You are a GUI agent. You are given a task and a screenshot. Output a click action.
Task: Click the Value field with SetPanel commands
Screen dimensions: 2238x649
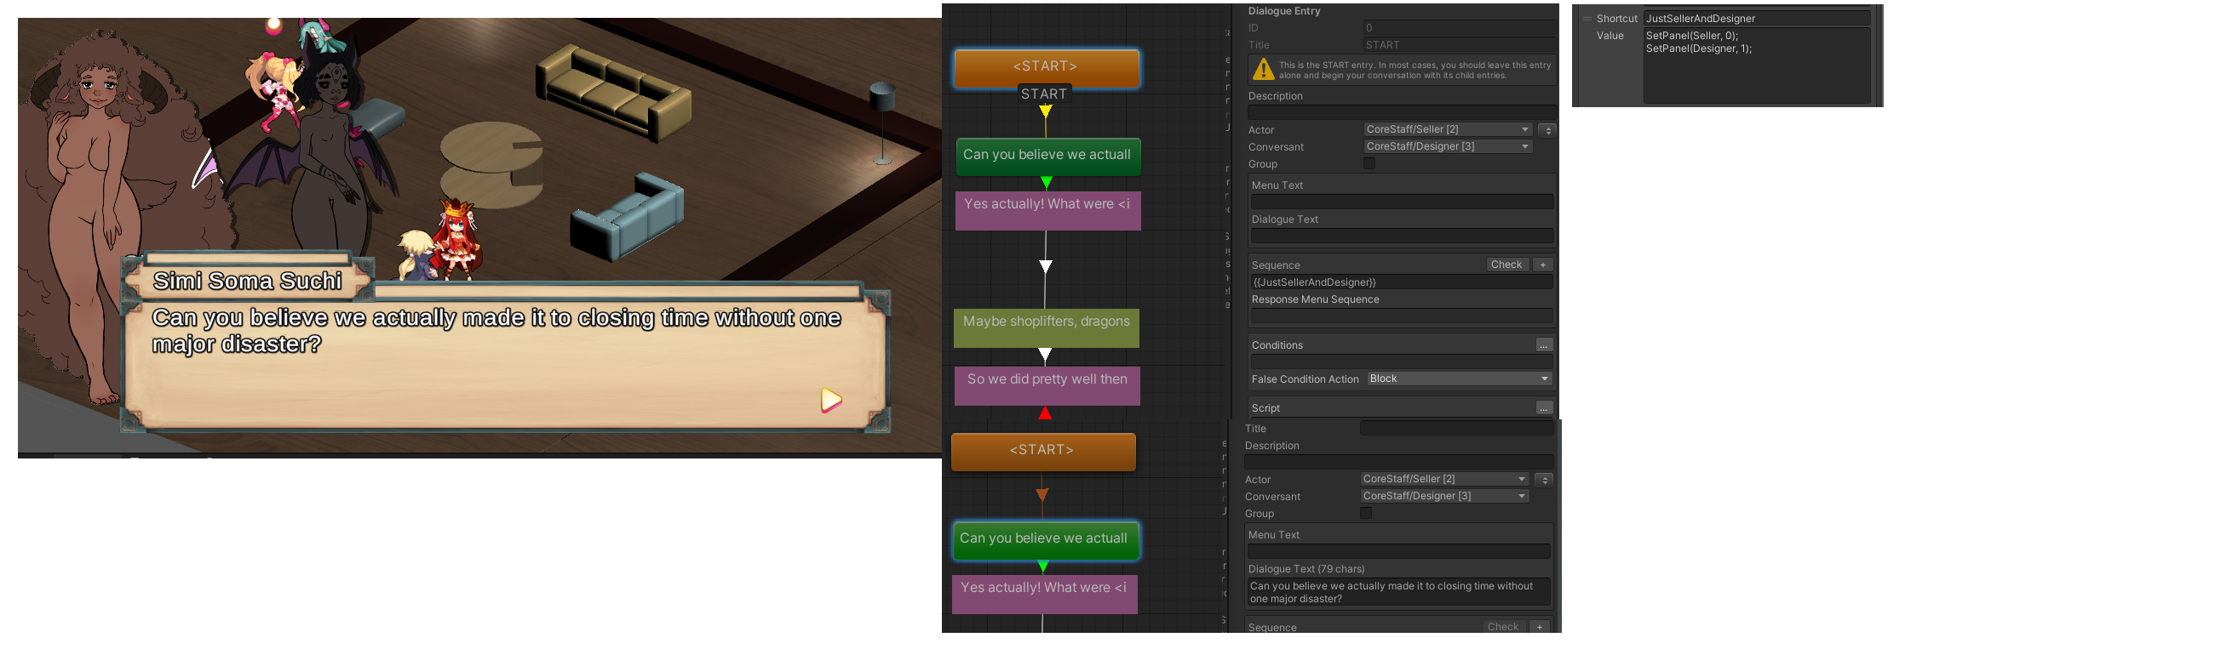pos(1757,66)
